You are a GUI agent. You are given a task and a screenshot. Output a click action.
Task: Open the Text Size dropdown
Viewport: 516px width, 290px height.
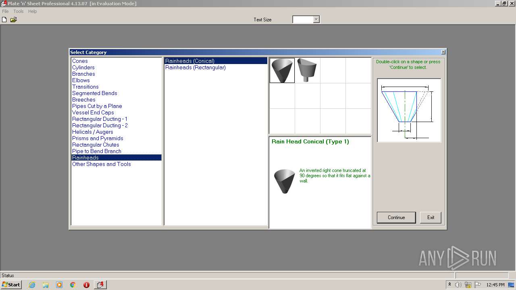pyautogui.click(x=316, y=19)
